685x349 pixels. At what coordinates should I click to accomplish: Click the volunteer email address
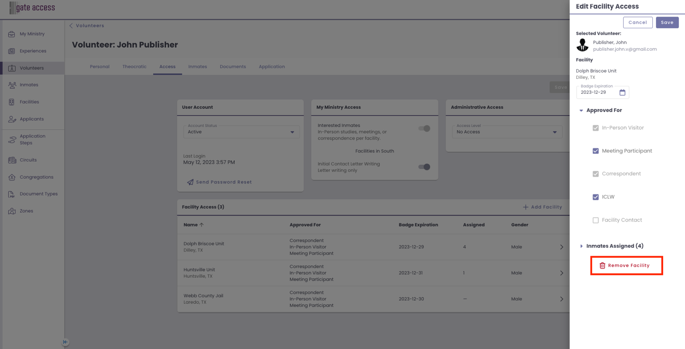[625, 49]
